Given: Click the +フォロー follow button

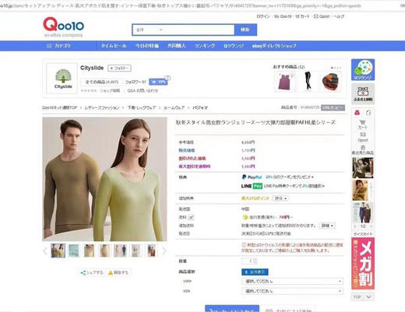Looking at the screenshot, I should pyautogui.click(x=119, y=68).
